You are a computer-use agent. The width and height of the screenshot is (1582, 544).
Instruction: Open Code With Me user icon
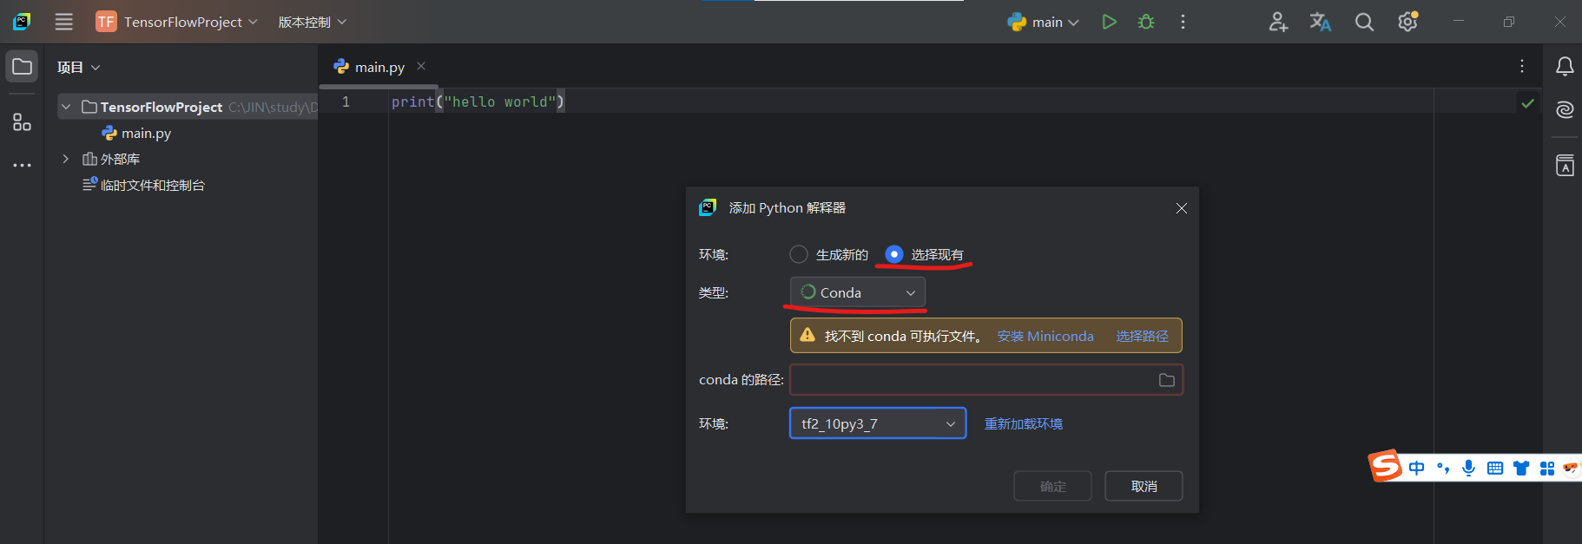[1278, 22]
